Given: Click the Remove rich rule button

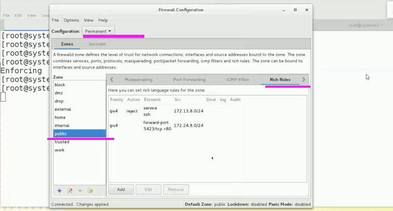Looking at the screenshot, I should (175, 189).
